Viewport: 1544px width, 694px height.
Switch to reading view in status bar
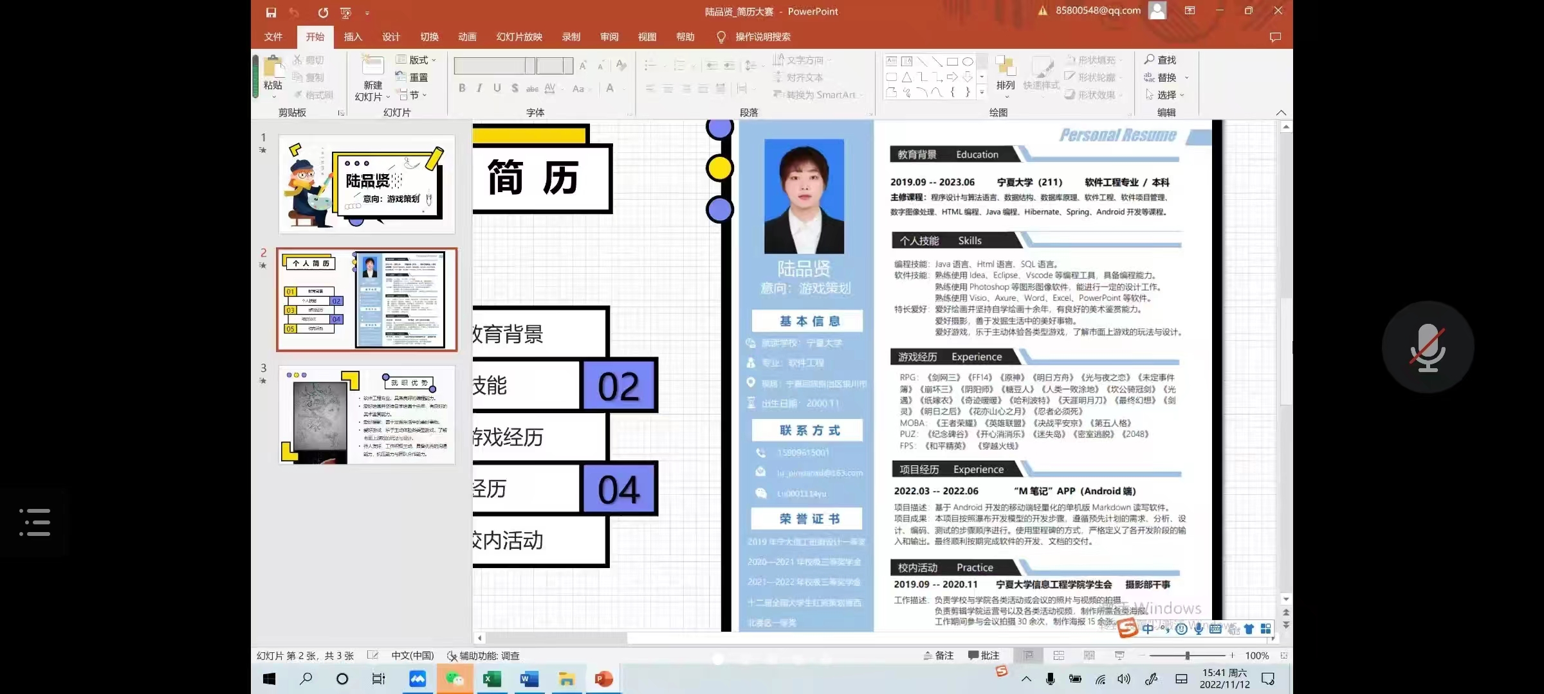1089,655
